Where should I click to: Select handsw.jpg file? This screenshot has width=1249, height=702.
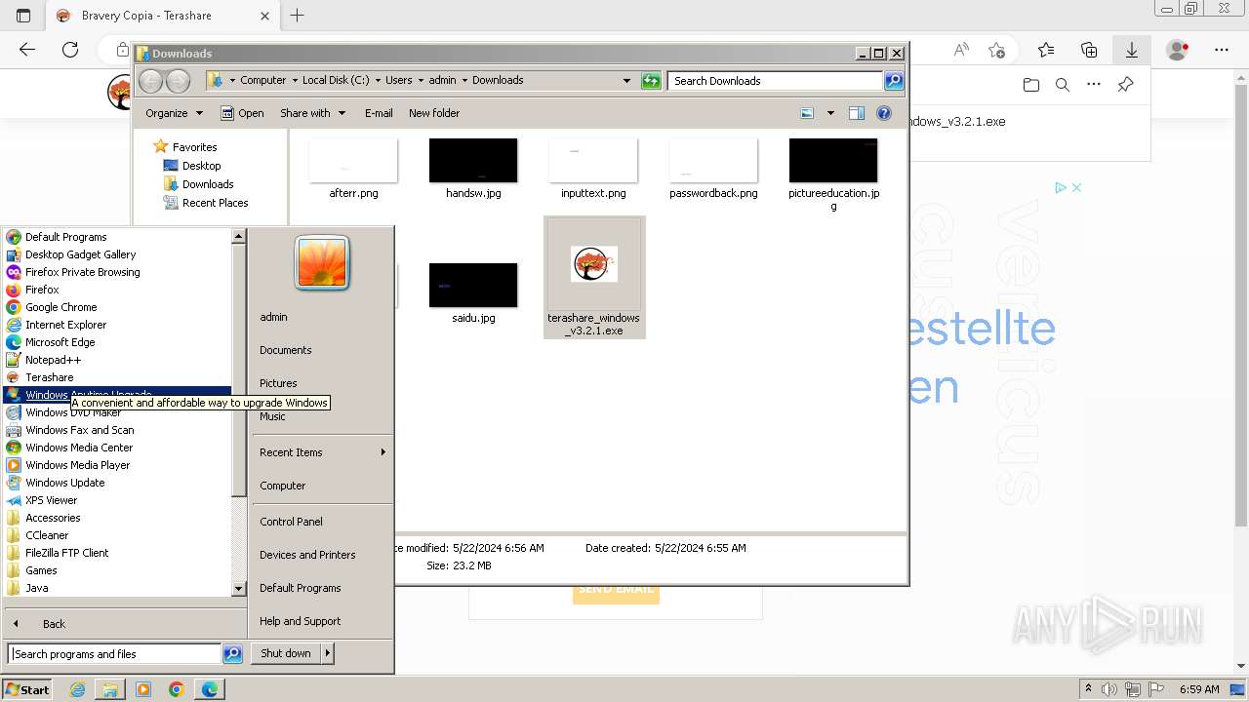point(473,170)
